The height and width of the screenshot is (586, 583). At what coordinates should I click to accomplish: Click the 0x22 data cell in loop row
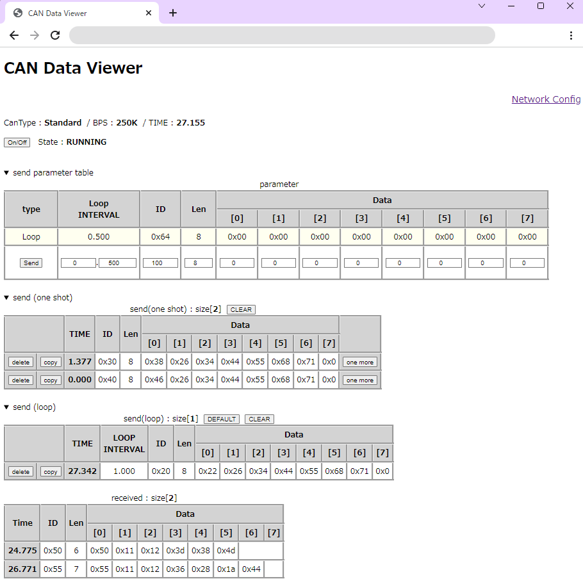(208, 471)
